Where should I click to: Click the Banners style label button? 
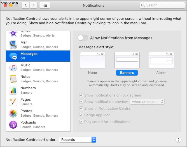127,73
